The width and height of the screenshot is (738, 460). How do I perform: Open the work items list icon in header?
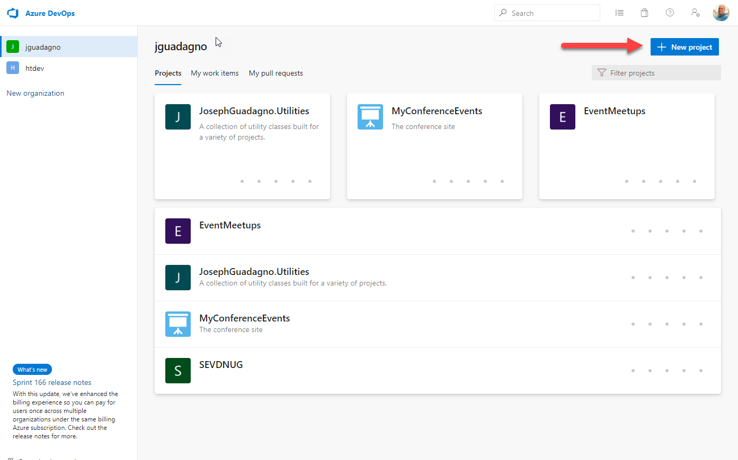pos(619,13)
